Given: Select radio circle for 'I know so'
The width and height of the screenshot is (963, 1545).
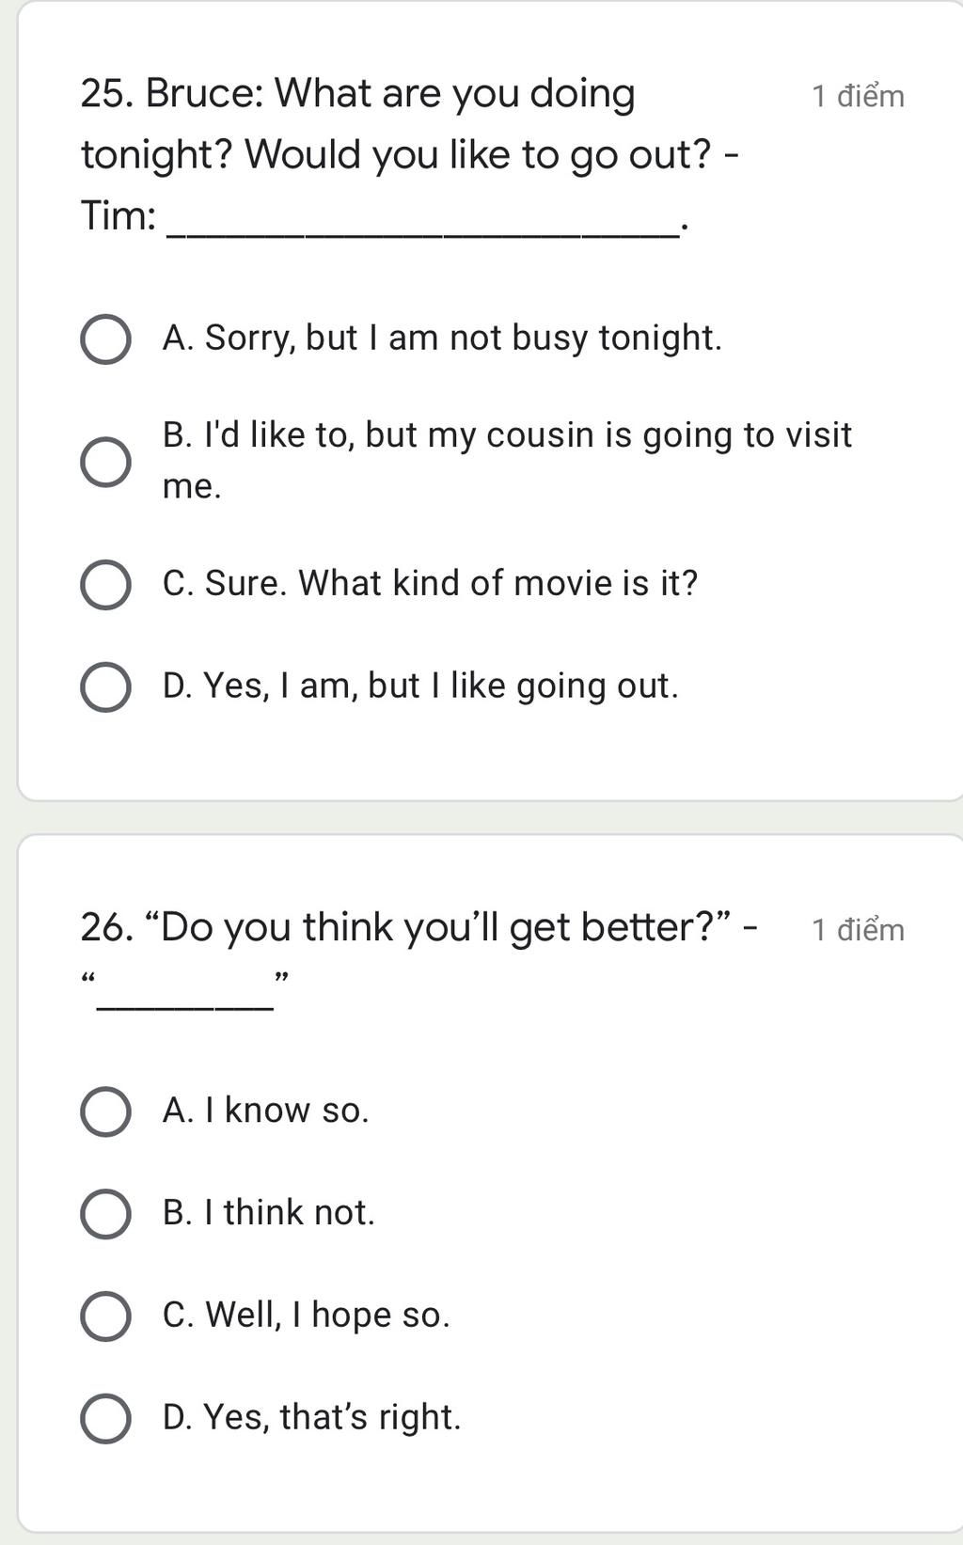Looking at the screenshot, I should tap(105, 1111).
